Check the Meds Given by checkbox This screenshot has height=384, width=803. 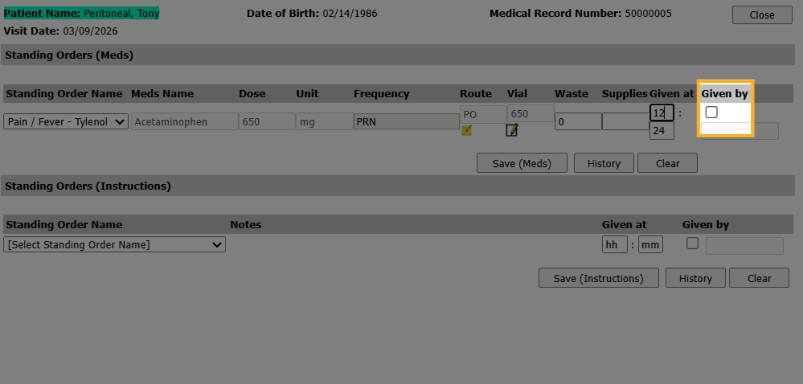[711, 112]
